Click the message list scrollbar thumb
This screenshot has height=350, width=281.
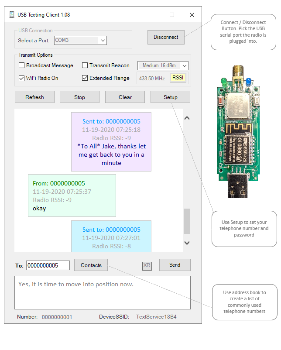(187, 221)
